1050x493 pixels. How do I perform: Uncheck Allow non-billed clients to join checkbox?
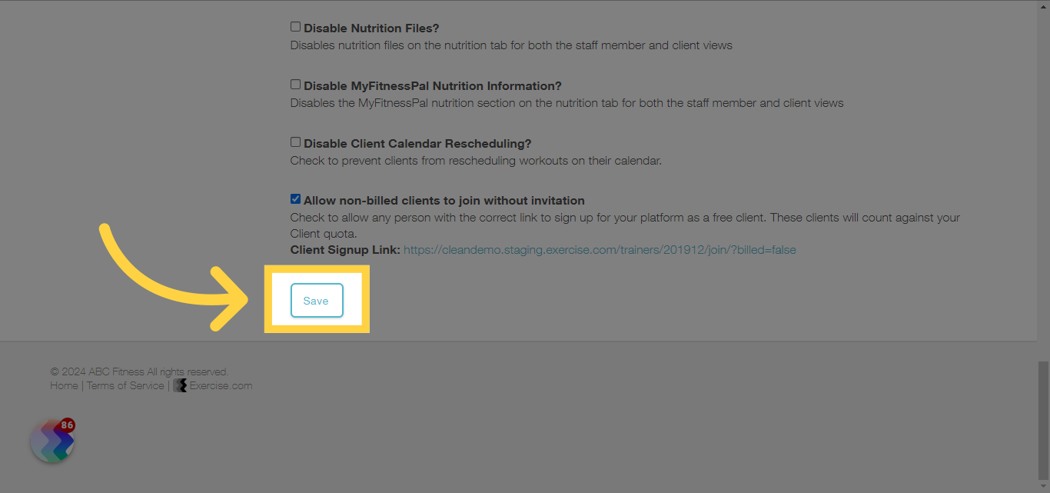point(295,199)
